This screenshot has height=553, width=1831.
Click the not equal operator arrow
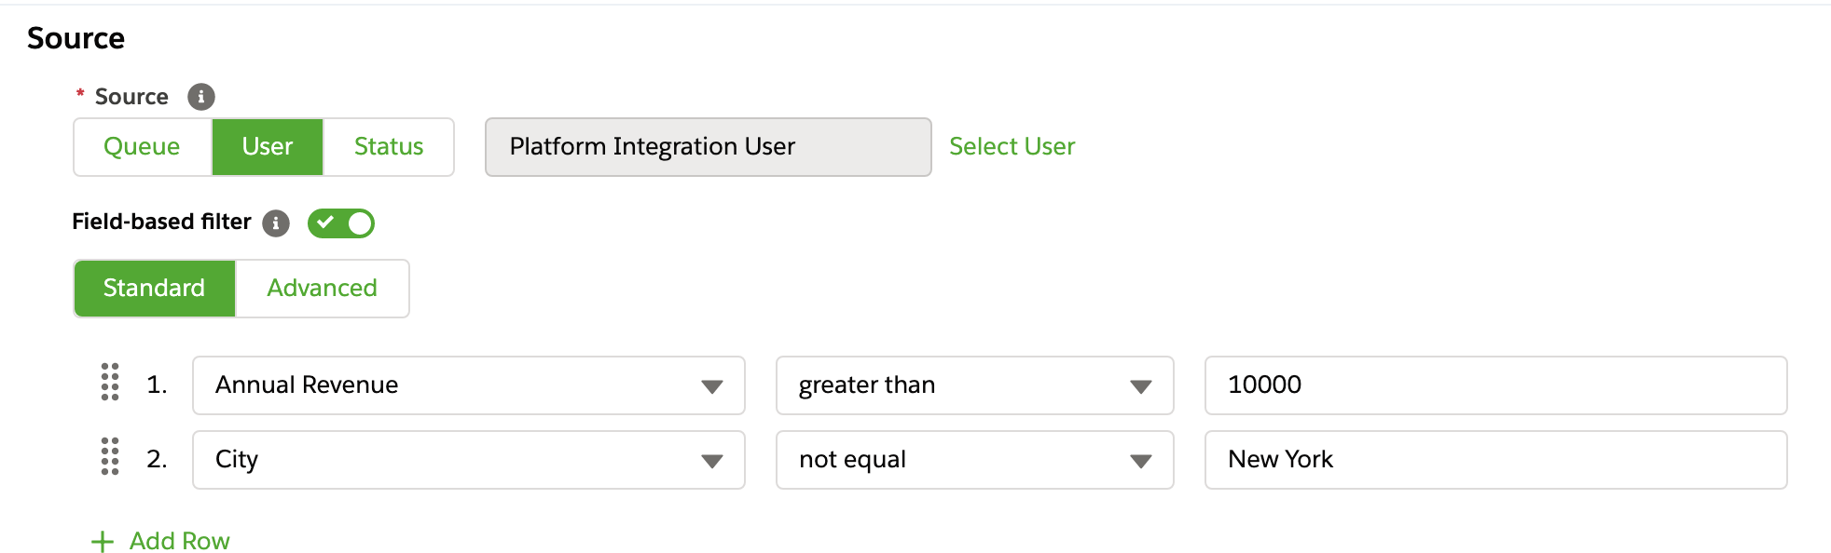point(1141,461)
